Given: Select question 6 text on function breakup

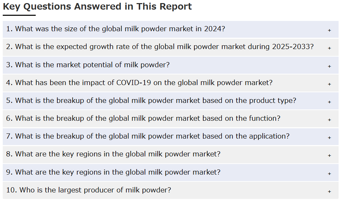Looking at the screenshot, I should pos(143,118).
